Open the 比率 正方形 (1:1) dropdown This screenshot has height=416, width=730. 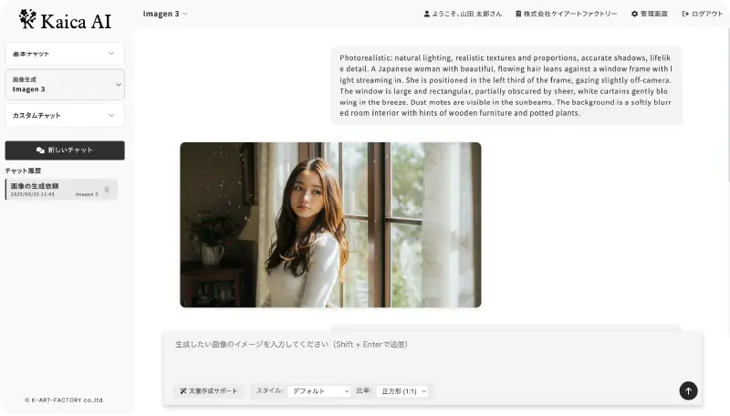[x=402, y=390]
